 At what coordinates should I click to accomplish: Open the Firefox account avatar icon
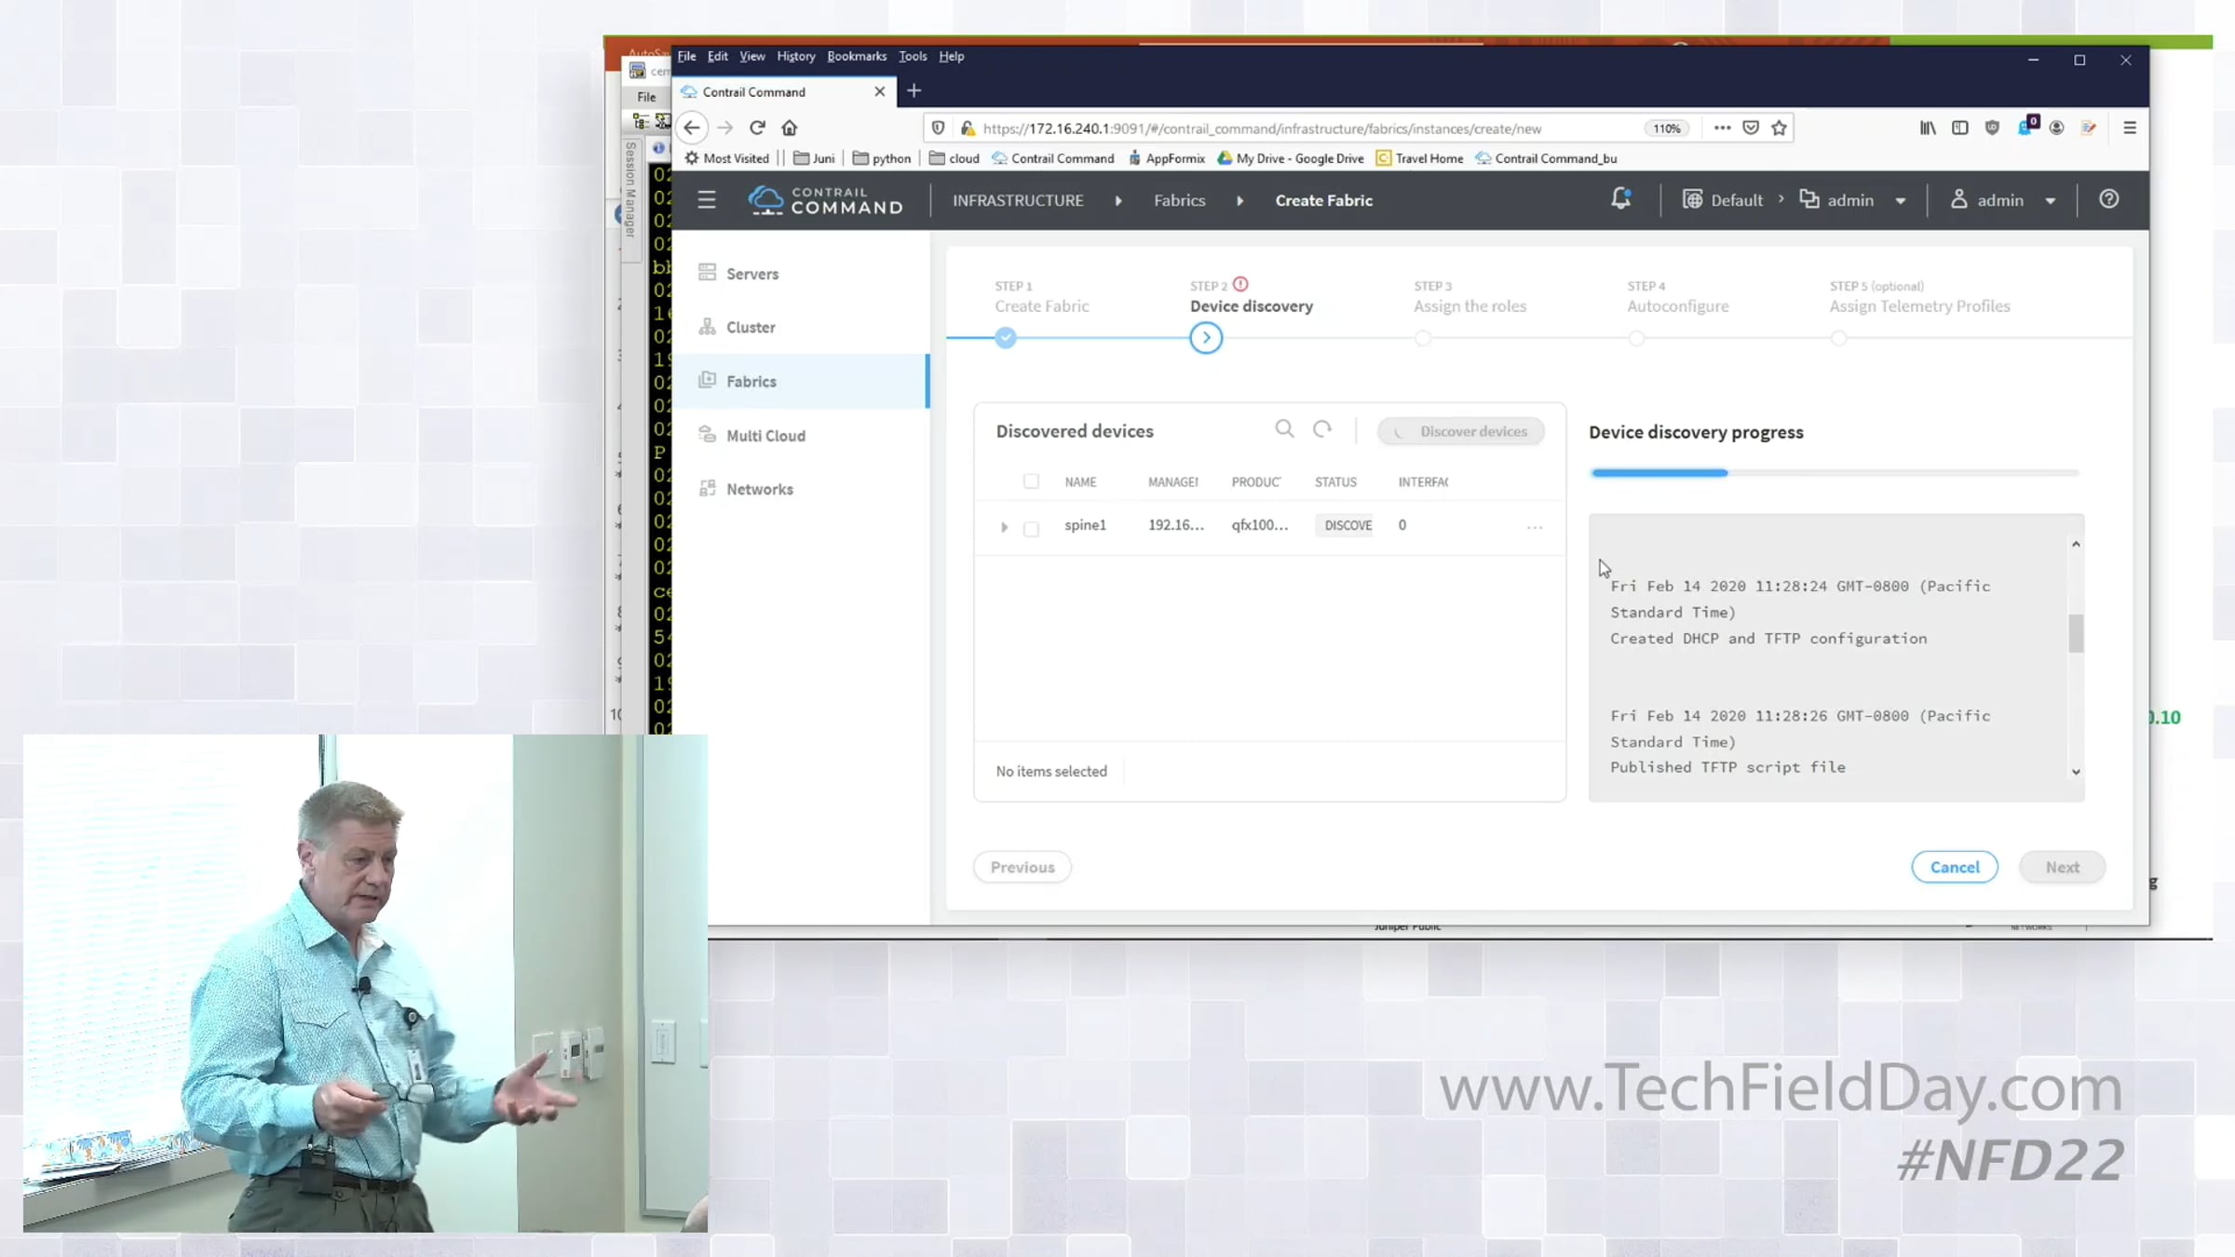[2056, 128]
